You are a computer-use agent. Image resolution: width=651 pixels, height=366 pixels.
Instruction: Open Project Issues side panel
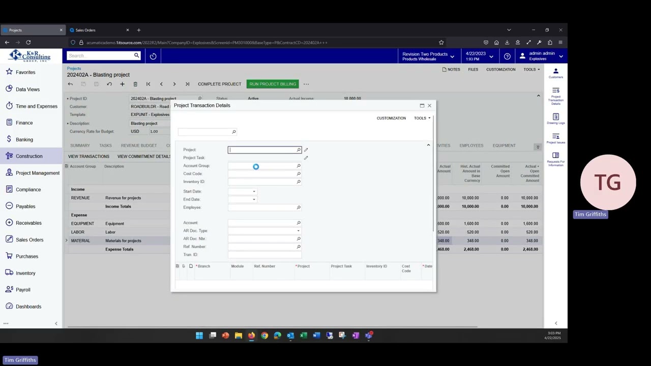(555, 138)
